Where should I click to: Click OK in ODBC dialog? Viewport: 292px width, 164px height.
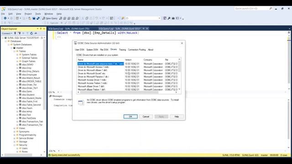(x=130, y=117)
